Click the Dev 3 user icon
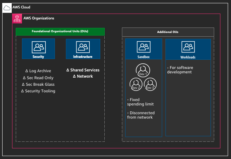The height and width of the screenshot is (159, 231). pos(150,84)
